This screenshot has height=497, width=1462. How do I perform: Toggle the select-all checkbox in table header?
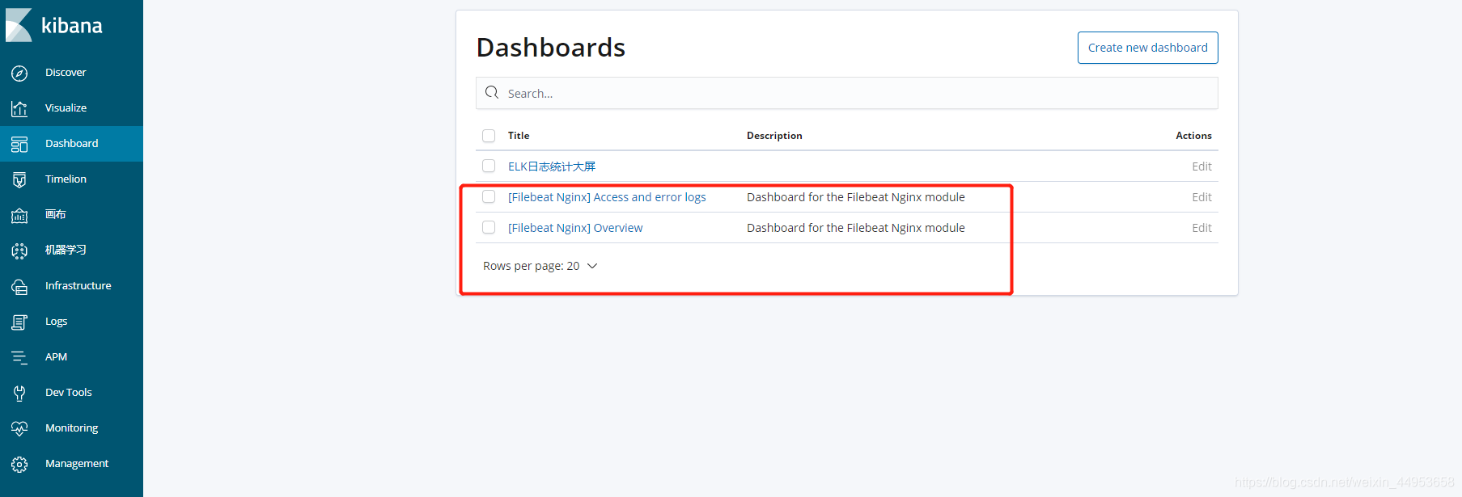489,136
